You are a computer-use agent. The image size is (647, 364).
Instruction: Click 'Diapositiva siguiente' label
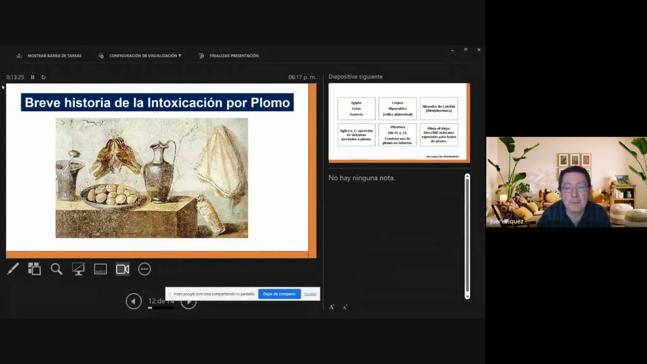(x=355, y=77)
